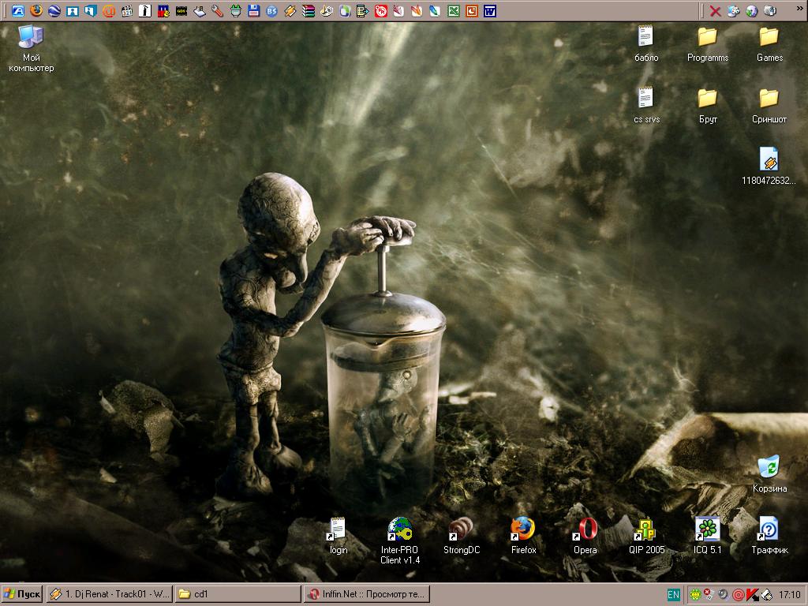Launch the BS round blue icon

click(271, 11)
